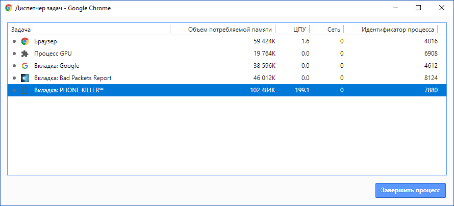
Task: Click the puzzle-piece icon for Процесс GPU
Action: pyautogui.click(x=25, y=54)
